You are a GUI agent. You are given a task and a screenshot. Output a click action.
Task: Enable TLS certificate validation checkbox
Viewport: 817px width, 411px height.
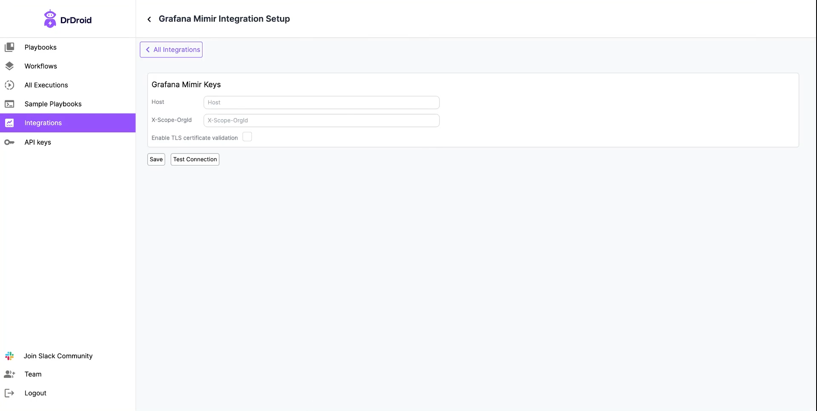click(x=247, y=137)
